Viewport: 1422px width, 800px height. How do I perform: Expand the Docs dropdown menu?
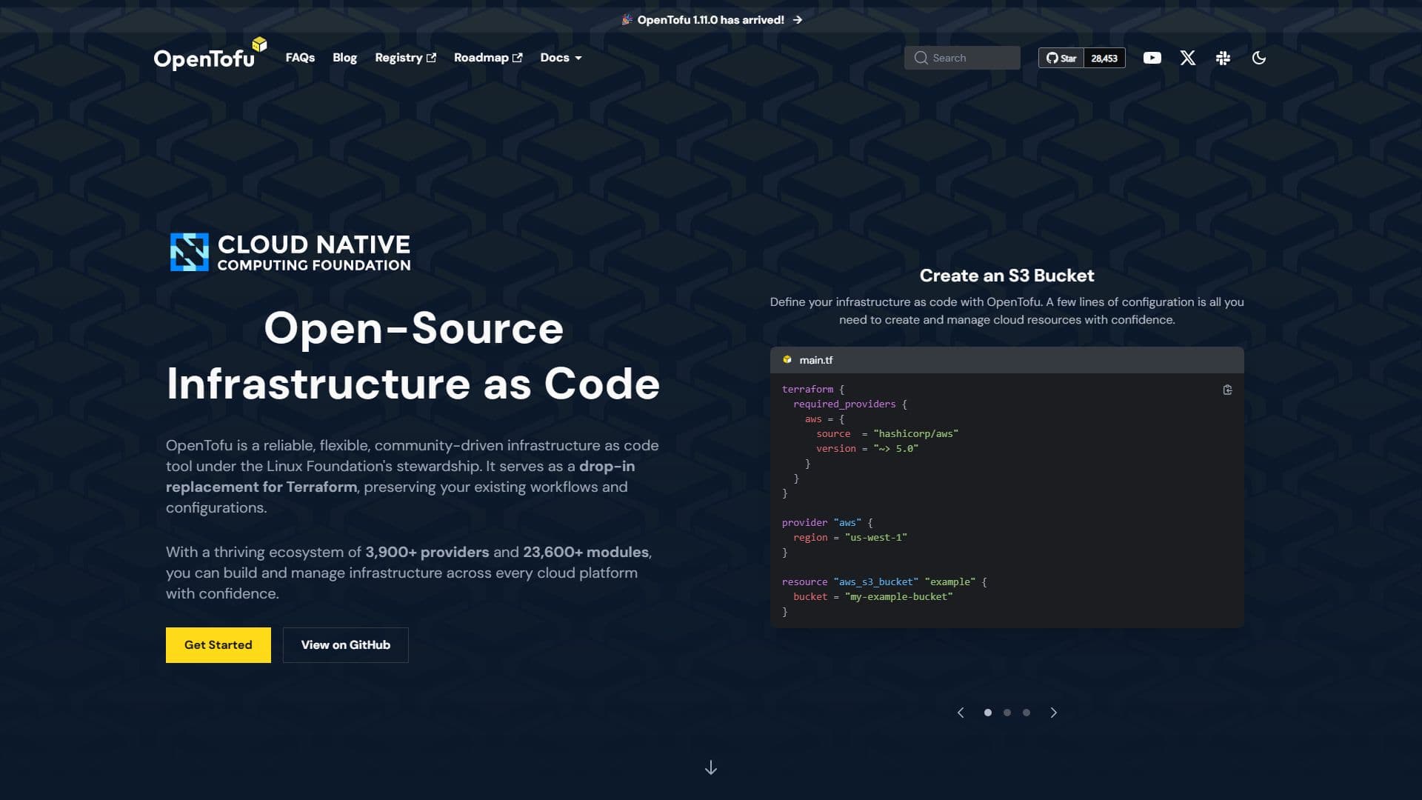561,58
